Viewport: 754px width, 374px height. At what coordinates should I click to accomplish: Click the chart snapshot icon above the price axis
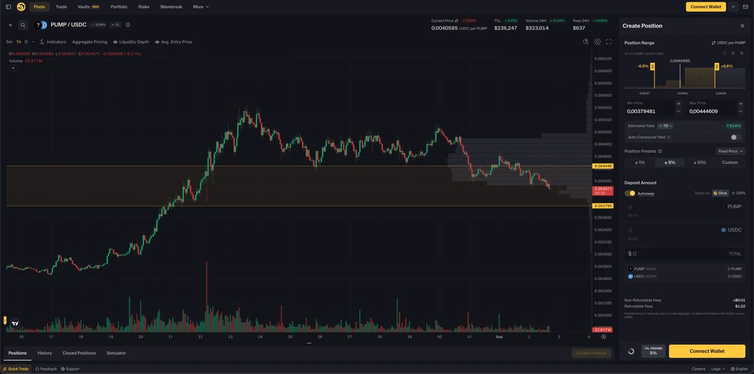point(586,41)
